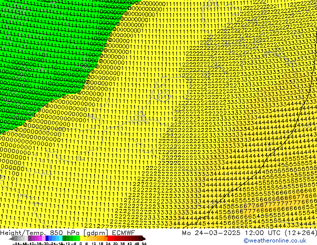Click the Height/Temp. 850 hPa ECMWF title
This screenshot has height=245, width=317.
click(67, 232)
